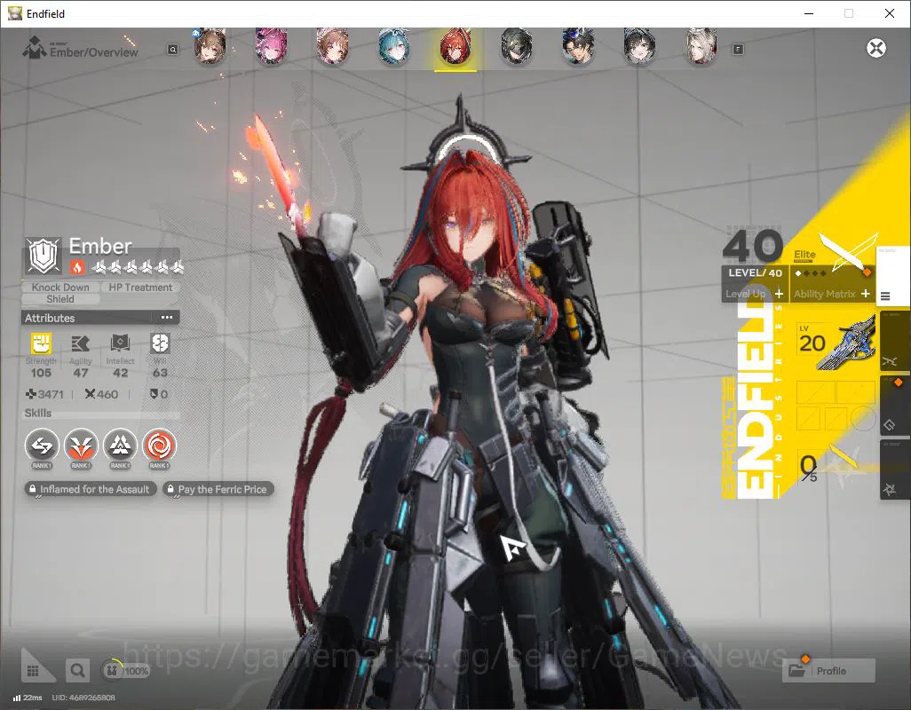Open the 0/5 potential indicator
Image resolution: width=911 pixels, height=710 pixels.
pos(809,468)
